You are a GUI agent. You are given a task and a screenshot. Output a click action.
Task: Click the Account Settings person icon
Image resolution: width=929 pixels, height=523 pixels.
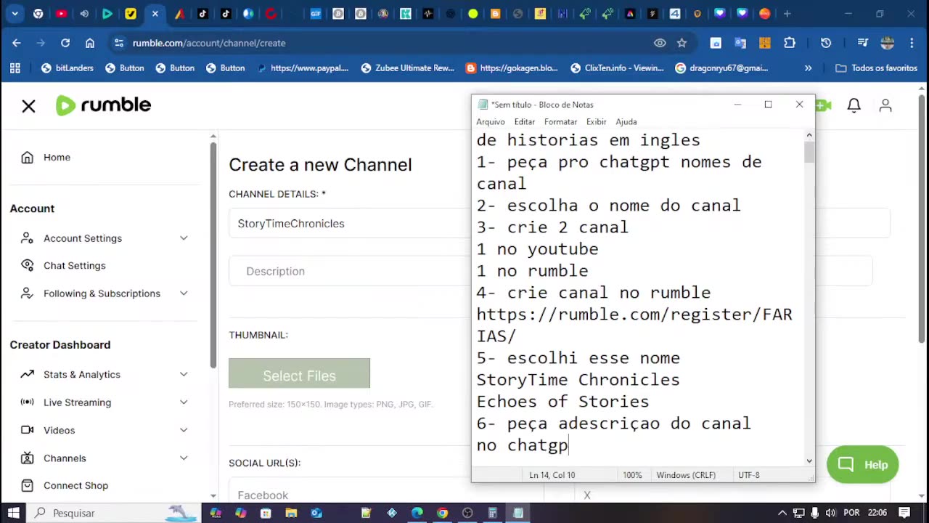pyautogui.click(x=27, y=238)
